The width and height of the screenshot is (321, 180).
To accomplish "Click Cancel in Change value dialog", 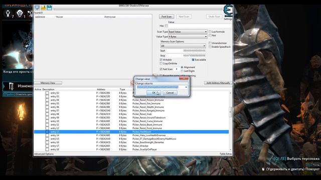I will pos(170,92).
